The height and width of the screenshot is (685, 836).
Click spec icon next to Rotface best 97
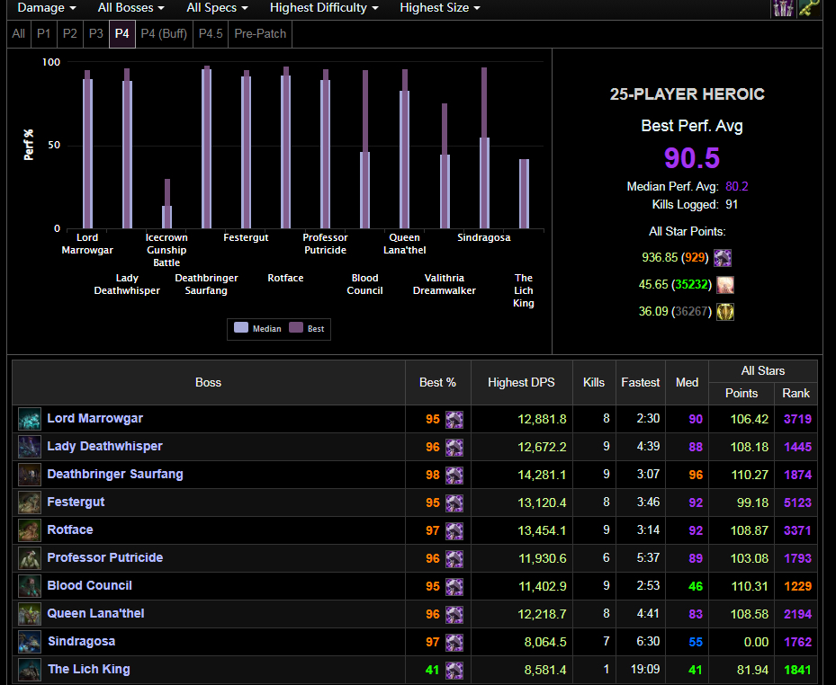(x=454, y=530)
